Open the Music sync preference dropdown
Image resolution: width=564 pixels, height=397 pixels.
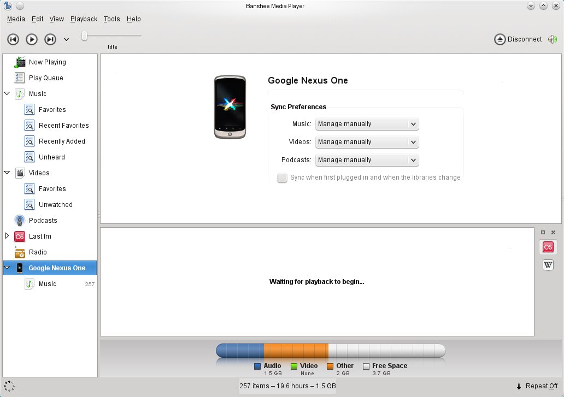point(367,124)
